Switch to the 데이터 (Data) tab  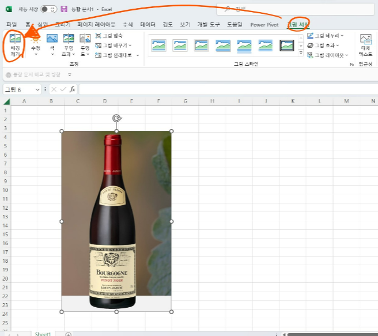(148, 24)
